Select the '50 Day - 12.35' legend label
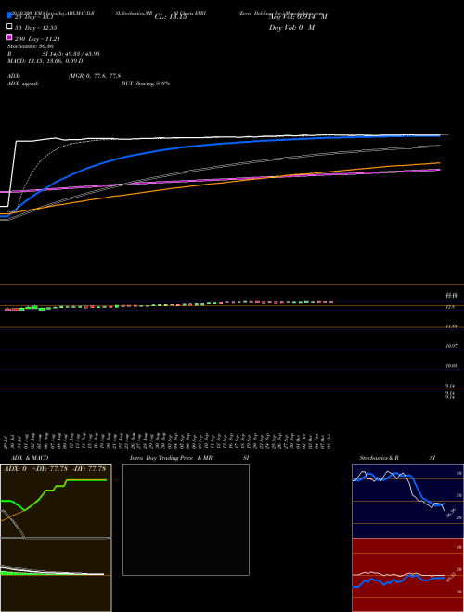 35,28
